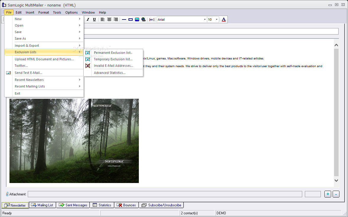
Task: Choose the Twitter menu entry
Action: [x=44, y=66]
